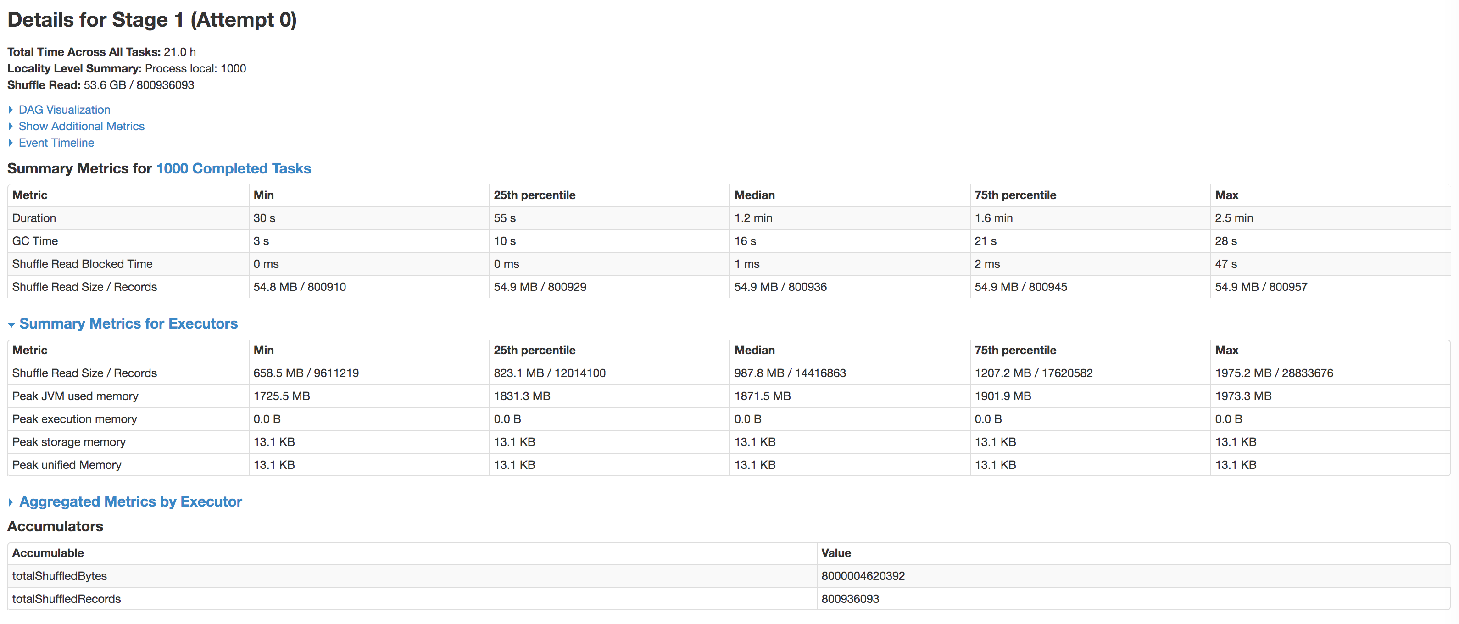Select the Duration row in task metrics

[34, 218]
